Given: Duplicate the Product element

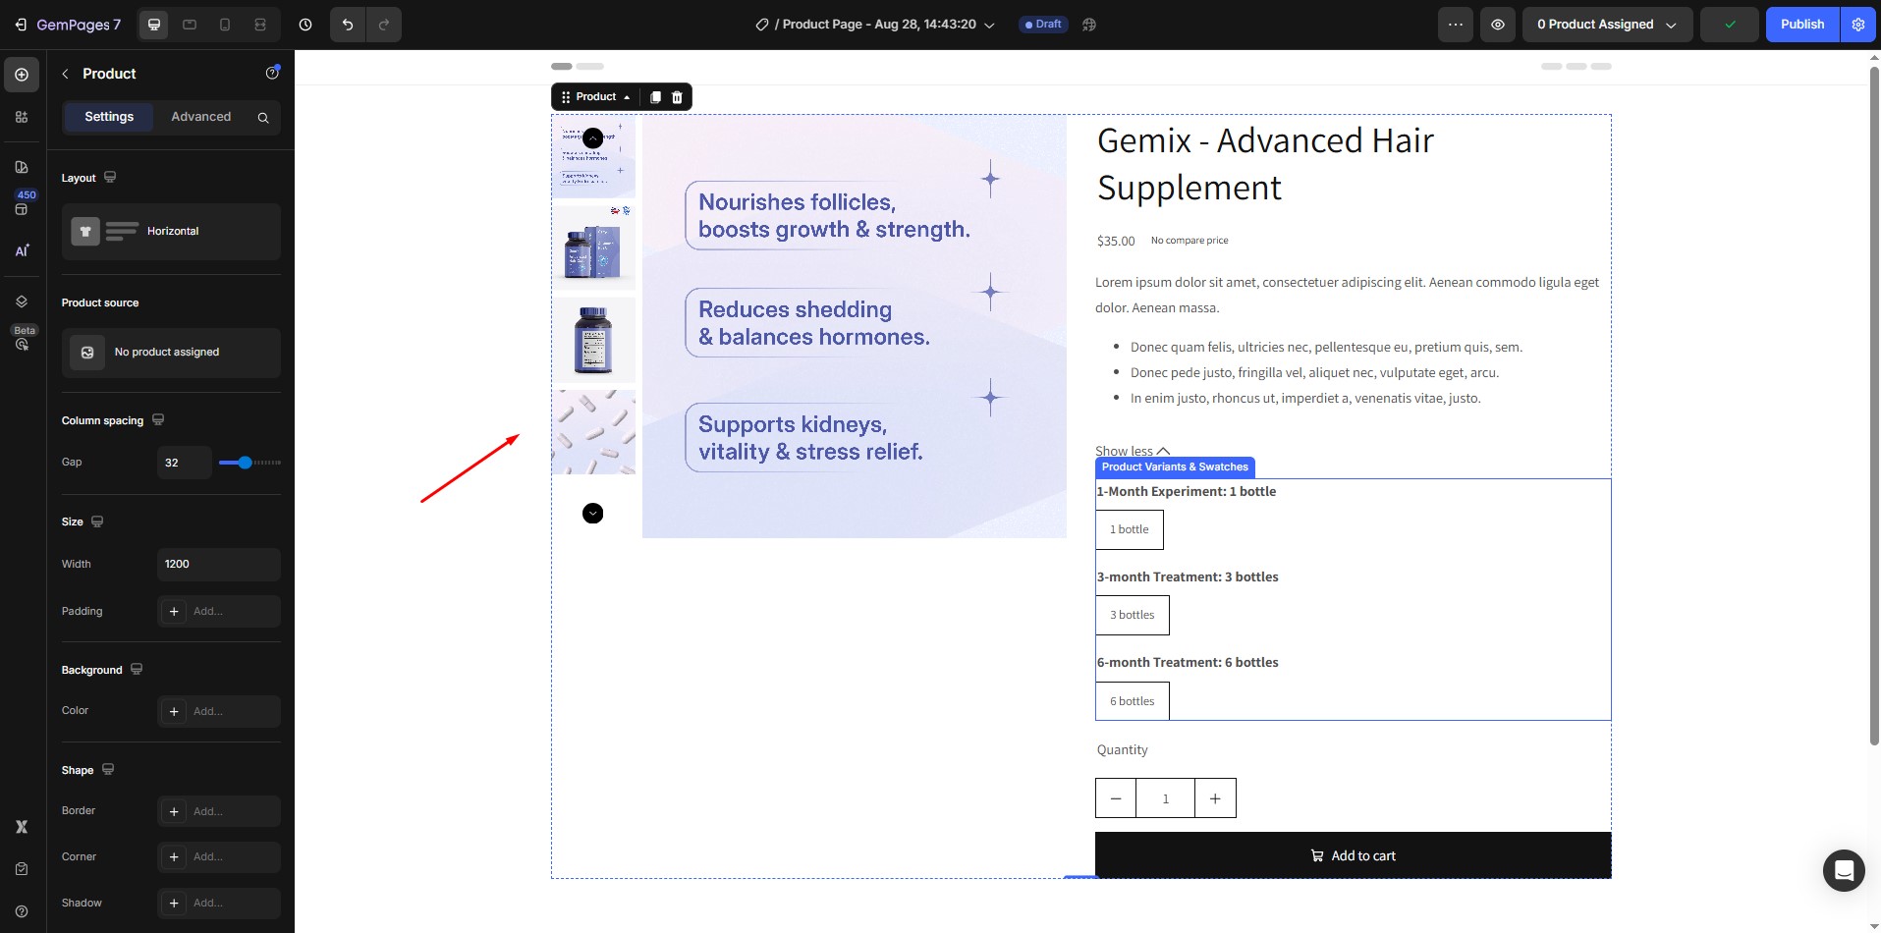Looking at the screenshot, I should (655, 97).
